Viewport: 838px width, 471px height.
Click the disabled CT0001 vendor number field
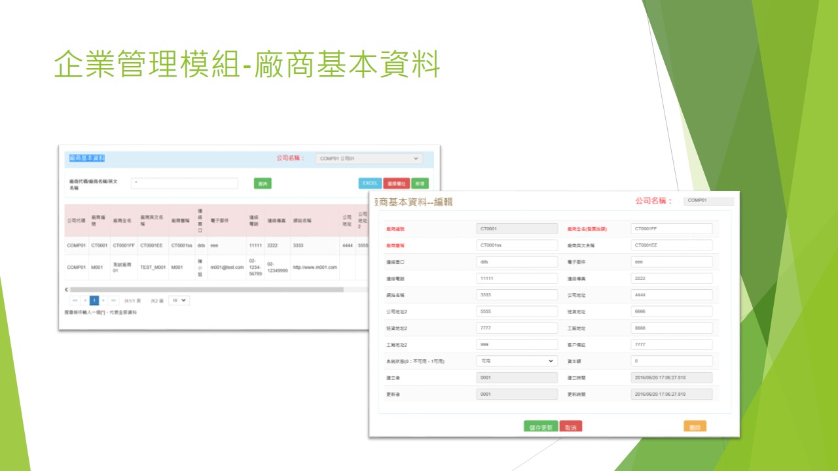tap(517, 228)
